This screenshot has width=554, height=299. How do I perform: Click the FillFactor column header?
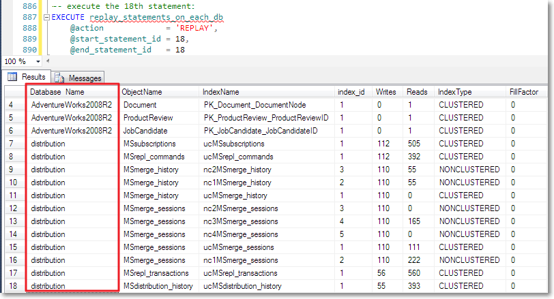[x=523, y=92]
